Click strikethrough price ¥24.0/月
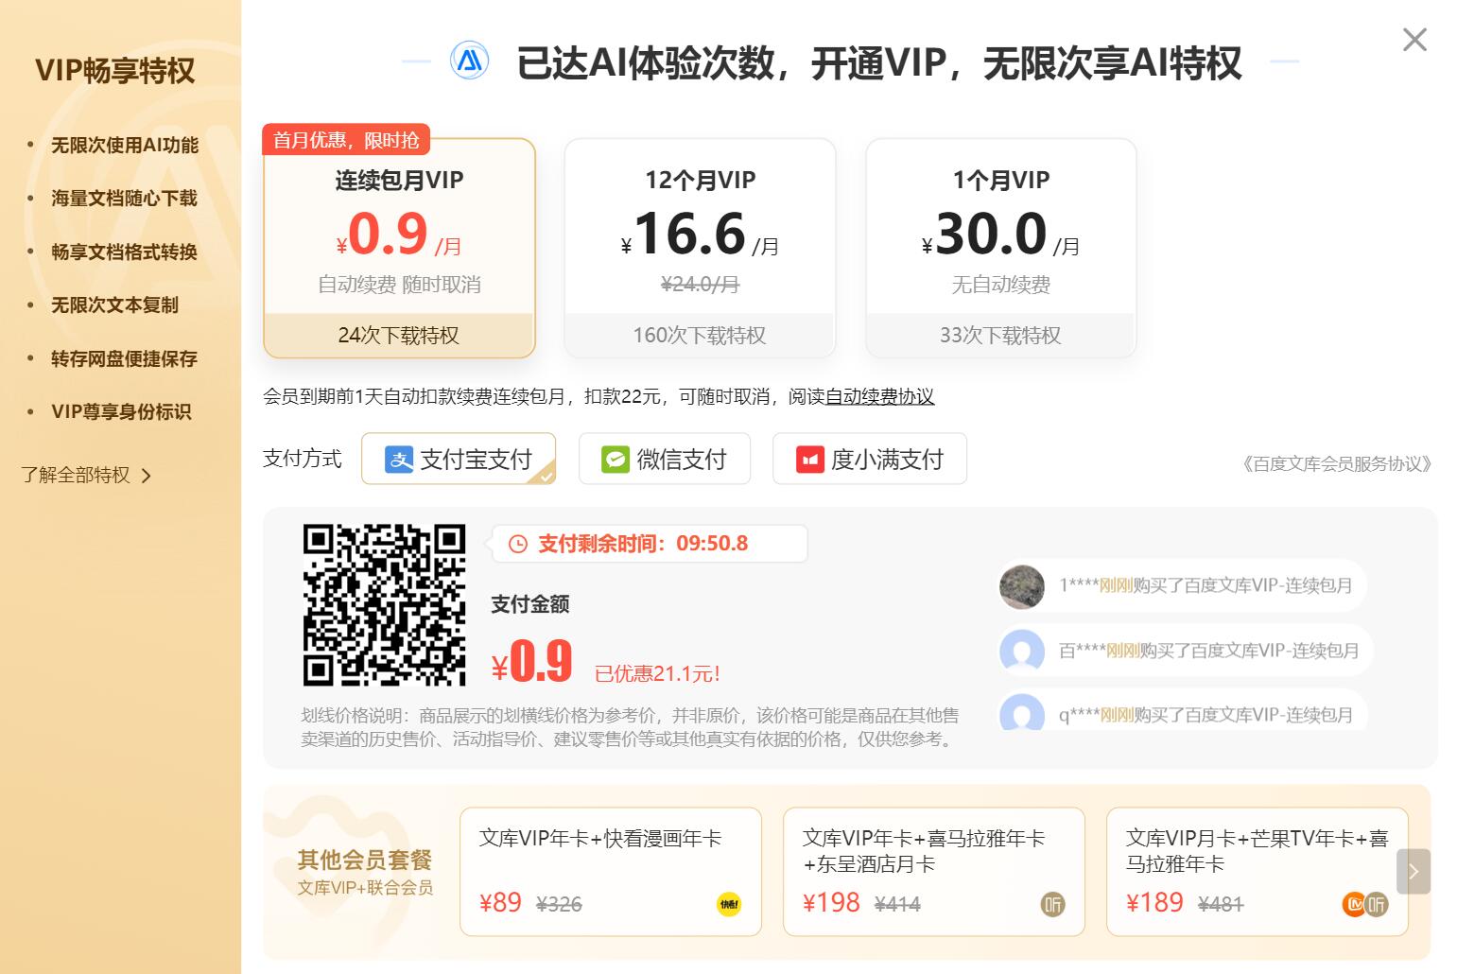Screen dimensions: 1457x974 click(x=700, y=284)
